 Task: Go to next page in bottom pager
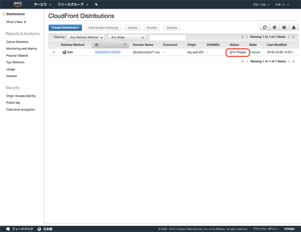click(289, 61)
